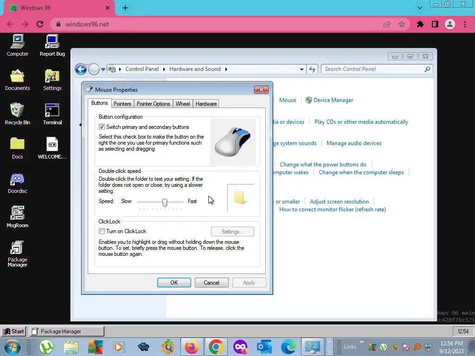
Task: Open Outlook from the taskbar
Action: (264, 347)
